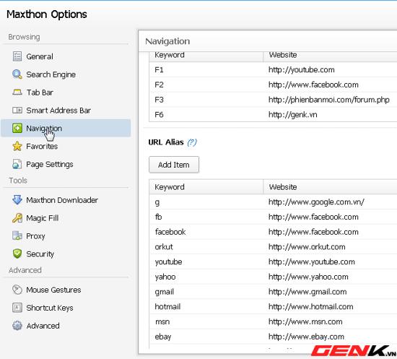Viewport: 397px width, 359px height.
Task: Select the Navigation section
Action: pos(66,128)
